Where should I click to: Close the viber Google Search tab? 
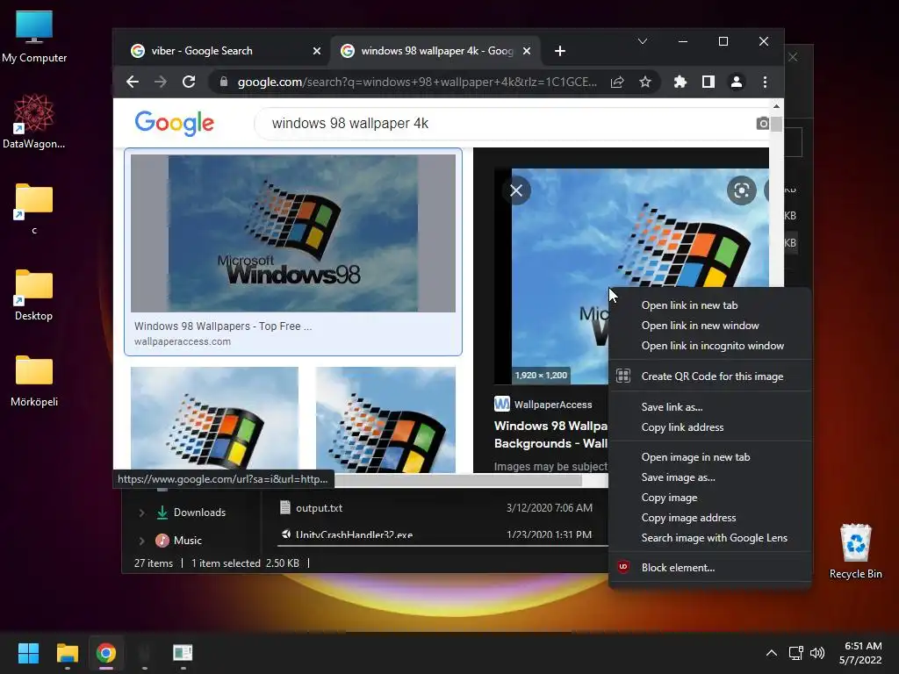pyautogui.click(x=316, y=51)
